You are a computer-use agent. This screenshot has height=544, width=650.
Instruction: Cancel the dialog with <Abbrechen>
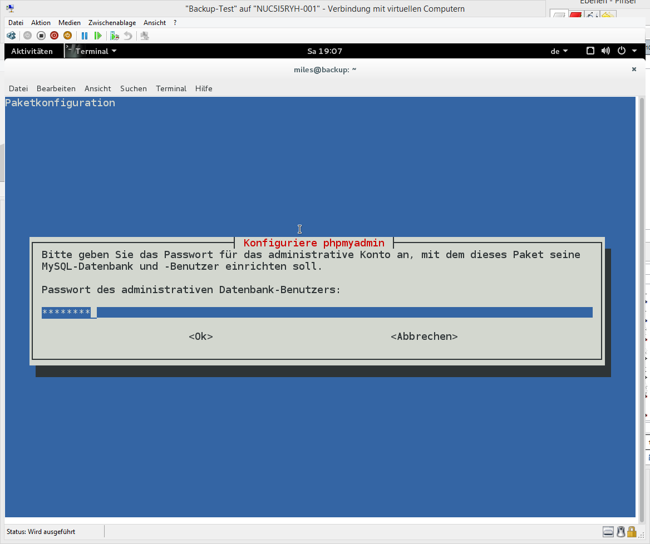point(424,337)
